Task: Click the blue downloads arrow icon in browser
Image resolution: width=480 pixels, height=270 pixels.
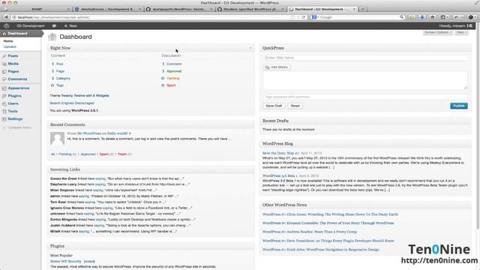Action: (422, 17)
